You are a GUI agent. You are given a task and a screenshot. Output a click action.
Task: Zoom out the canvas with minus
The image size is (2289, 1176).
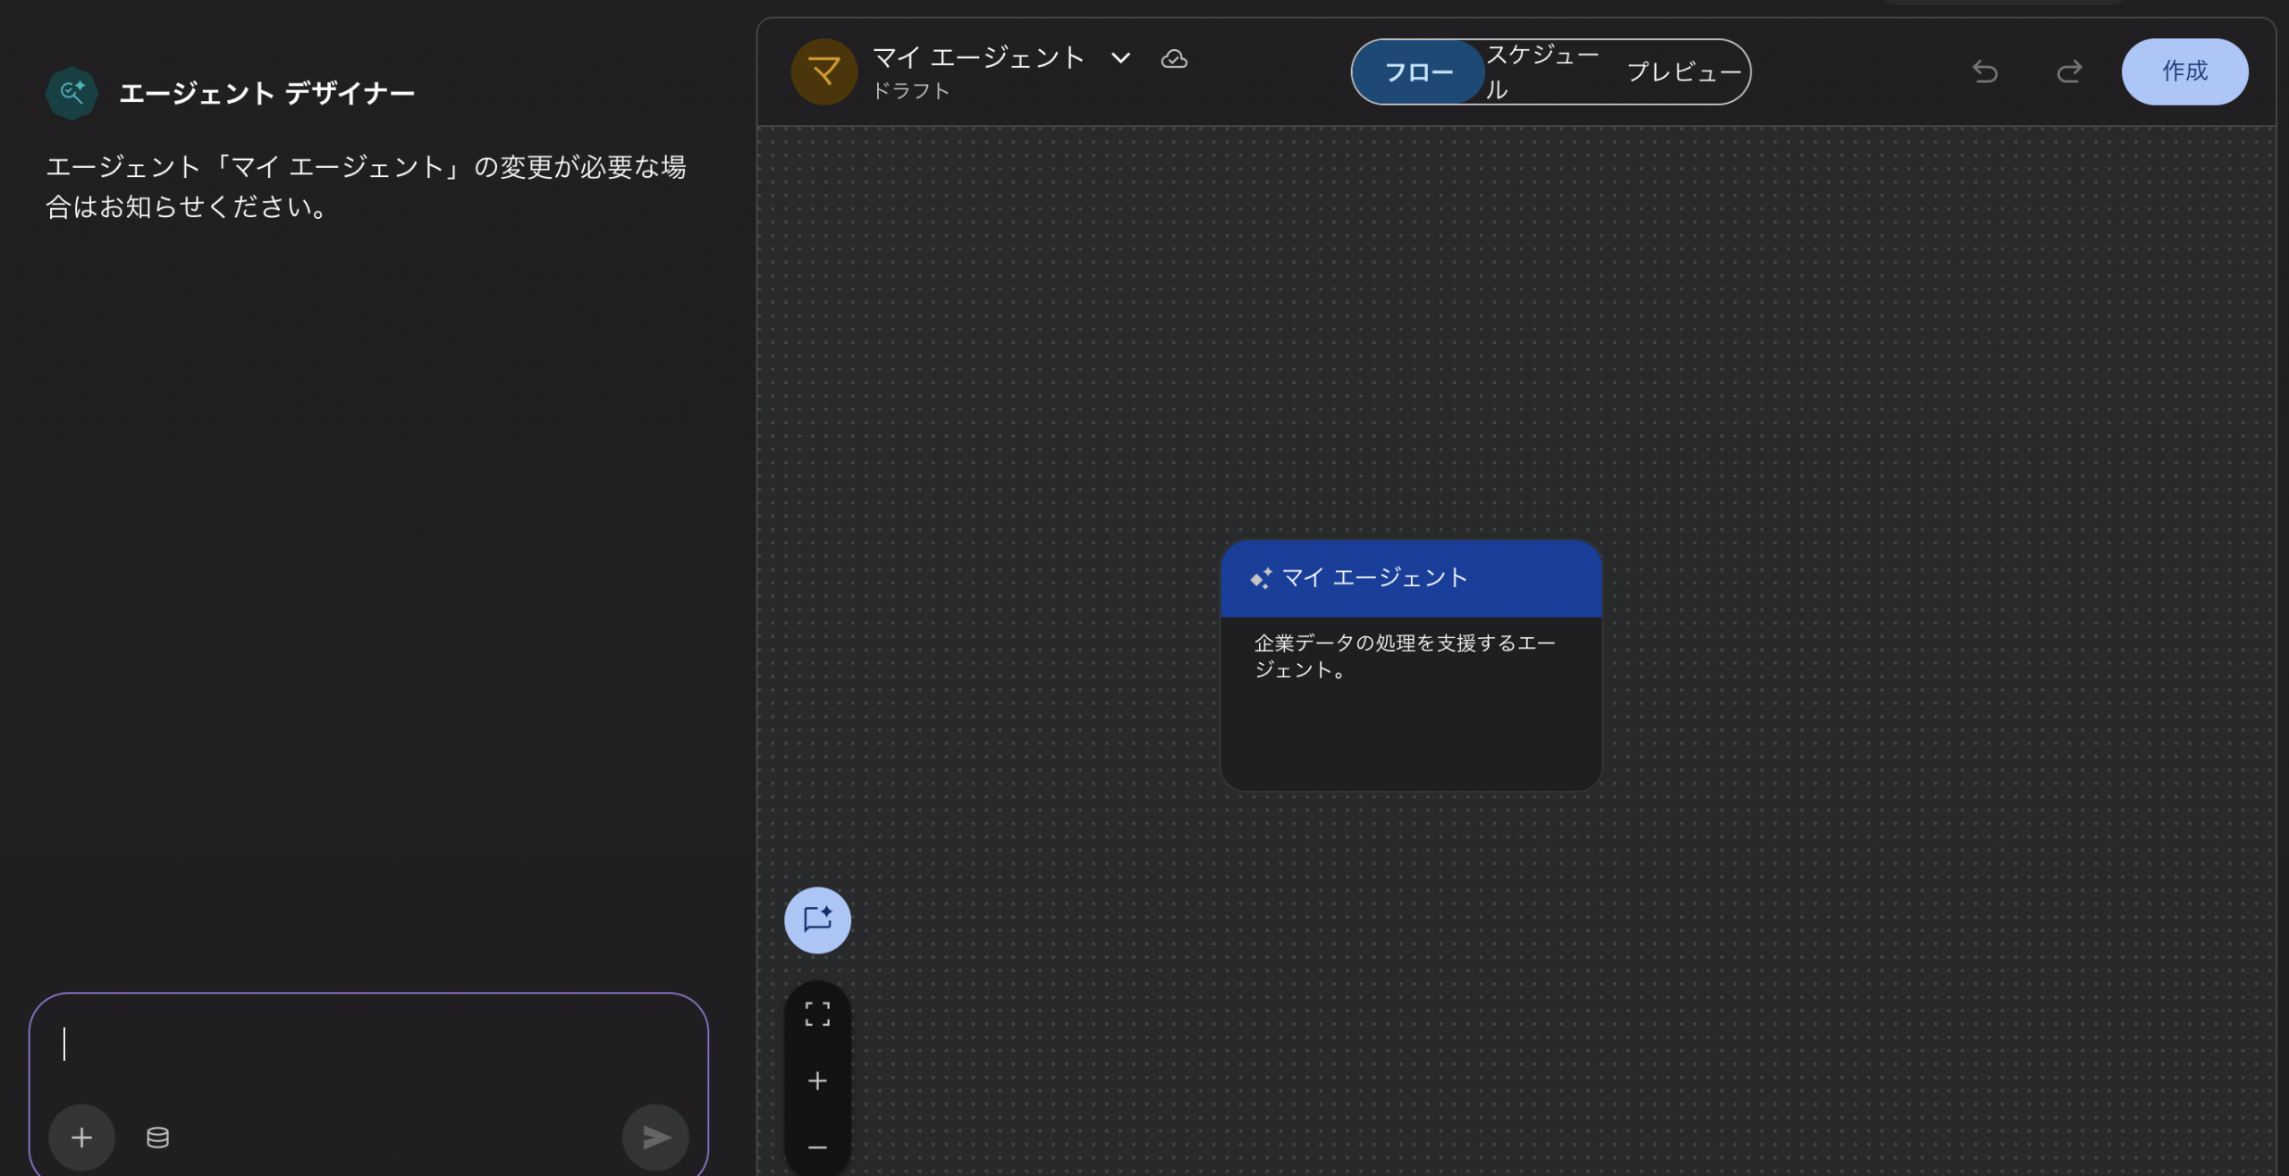coord(817,1147)
